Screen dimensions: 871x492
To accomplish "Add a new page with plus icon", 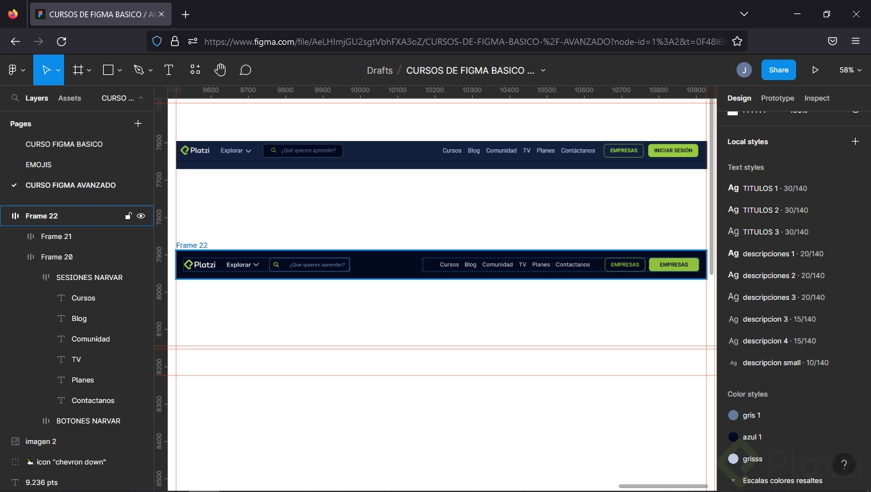I will click(x=138, y=123).
